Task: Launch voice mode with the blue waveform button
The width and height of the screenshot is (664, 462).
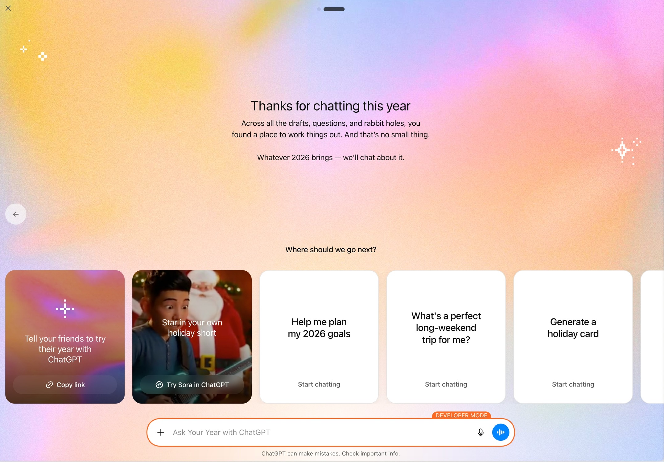Action: (501, 432)
